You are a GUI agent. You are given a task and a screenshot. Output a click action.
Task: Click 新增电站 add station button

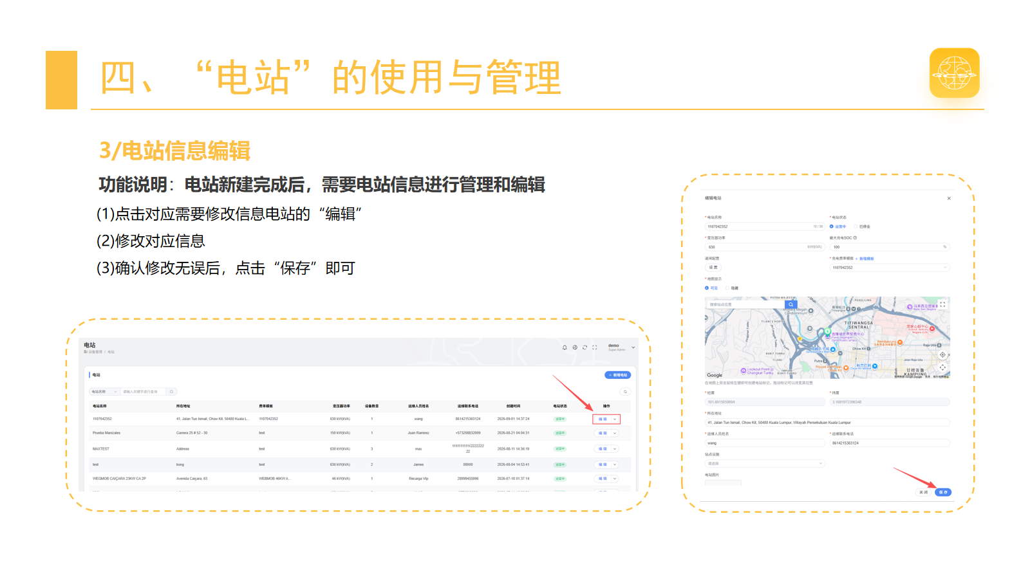pos(618,375)
